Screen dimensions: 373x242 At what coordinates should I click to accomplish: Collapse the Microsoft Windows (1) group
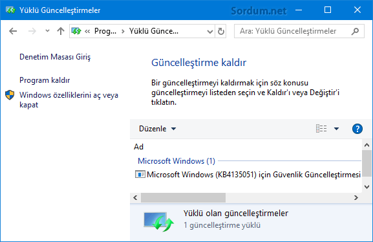coord(176,161)
